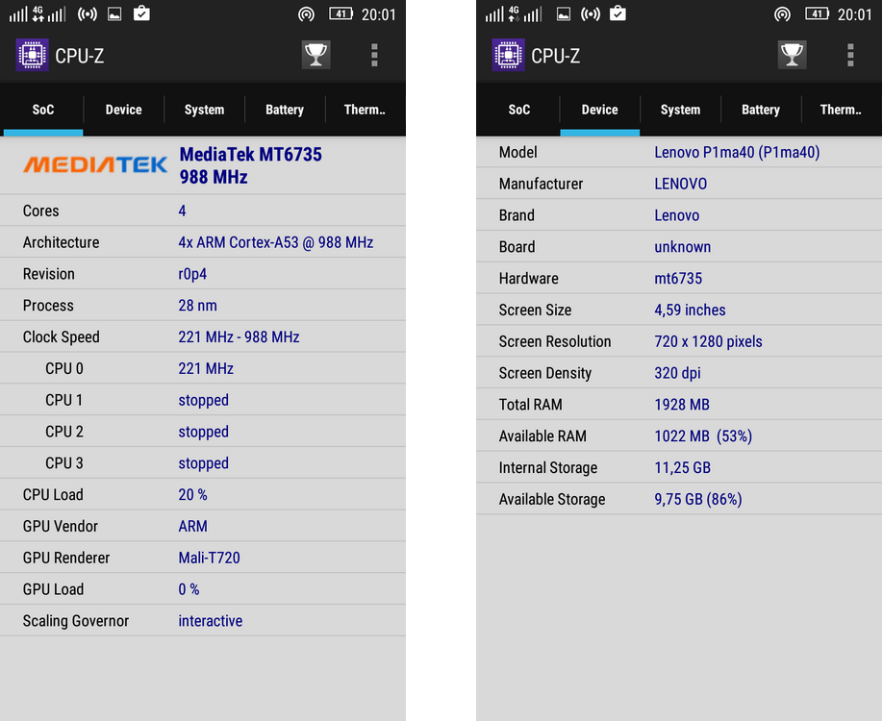
Task: Select the active SoC tab on SoC screen
Action: (x=43, y=110)
